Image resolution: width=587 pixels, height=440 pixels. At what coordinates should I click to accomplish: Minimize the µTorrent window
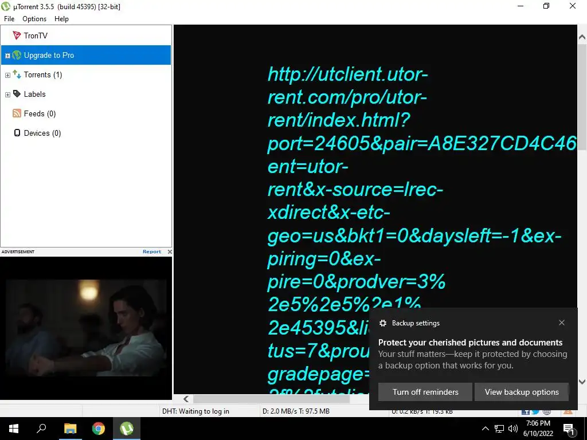[x=521, y=6]
